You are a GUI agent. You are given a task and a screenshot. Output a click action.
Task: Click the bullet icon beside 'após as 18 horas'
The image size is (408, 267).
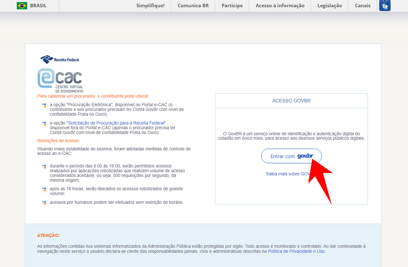point(44,189)
